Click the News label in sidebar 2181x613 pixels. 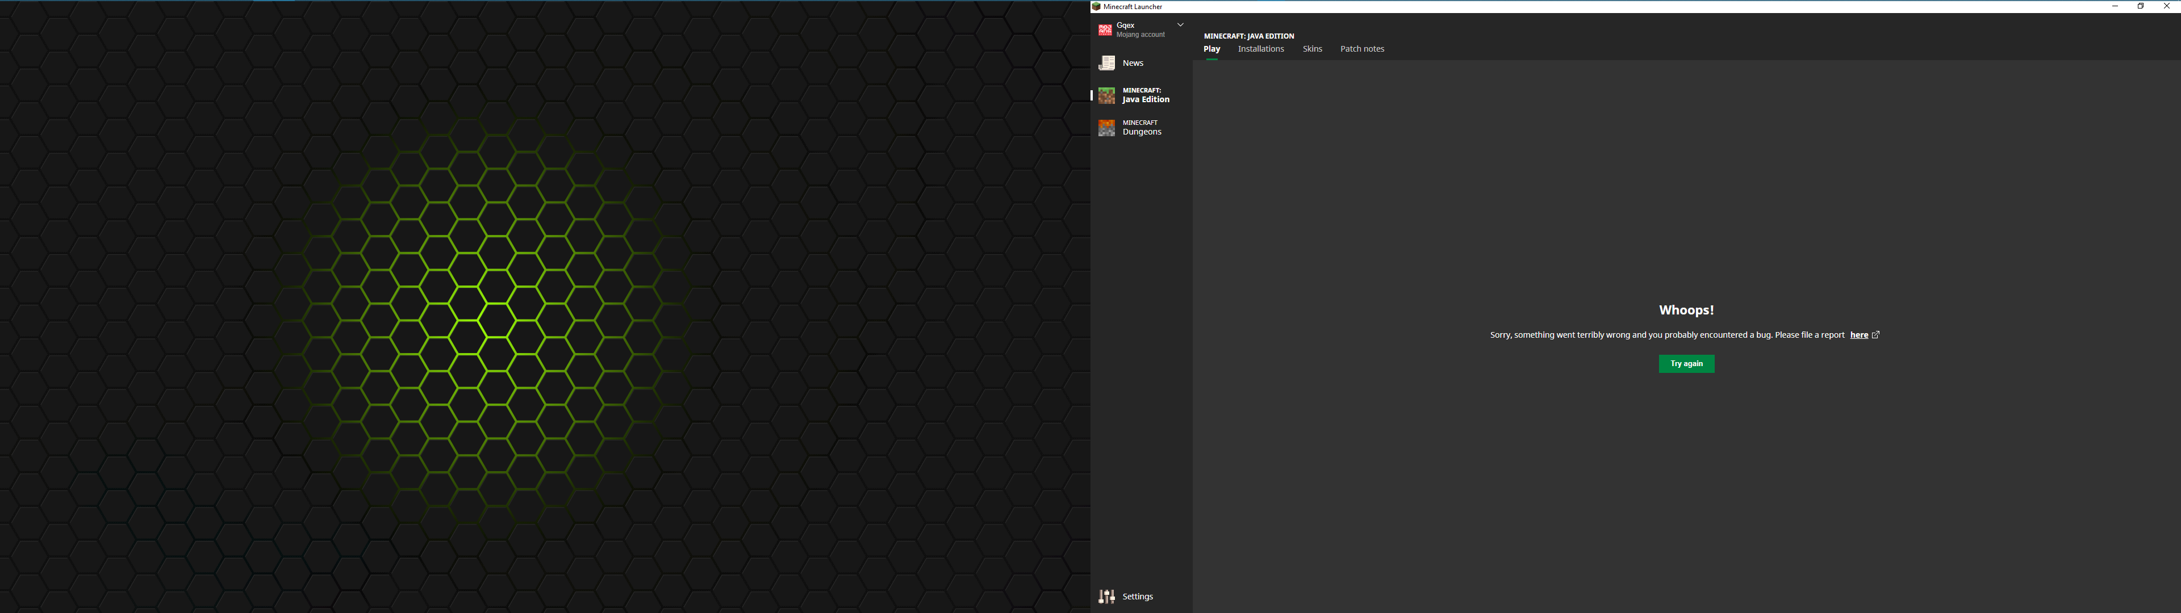(x=1133, y=64)
